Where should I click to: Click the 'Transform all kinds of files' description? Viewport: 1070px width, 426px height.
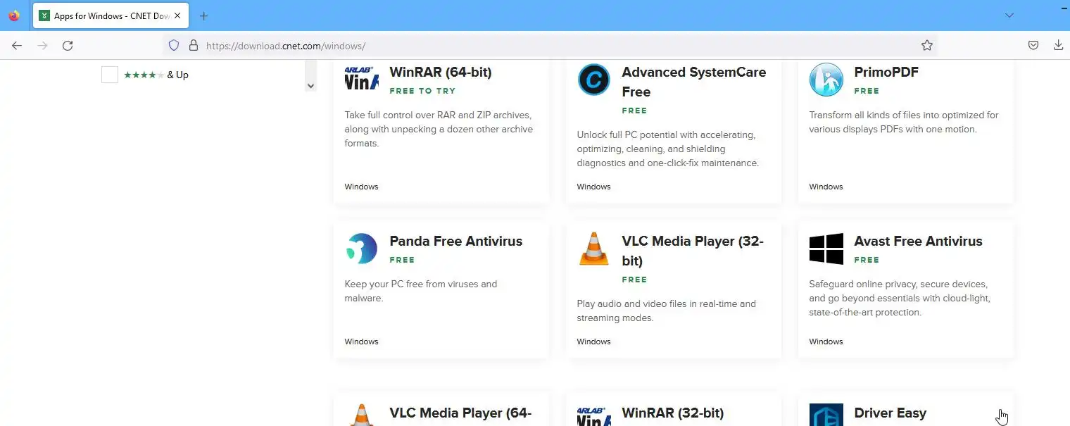[904, 122]
